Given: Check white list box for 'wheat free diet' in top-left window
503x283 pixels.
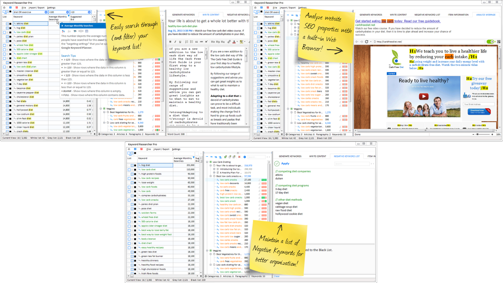Looking at the screenshot, I should (5, 45).
